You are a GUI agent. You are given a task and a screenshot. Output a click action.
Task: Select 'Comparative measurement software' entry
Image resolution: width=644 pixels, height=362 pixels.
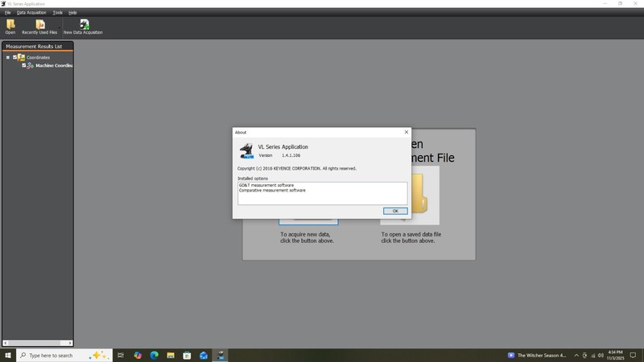tap(272, 191)
